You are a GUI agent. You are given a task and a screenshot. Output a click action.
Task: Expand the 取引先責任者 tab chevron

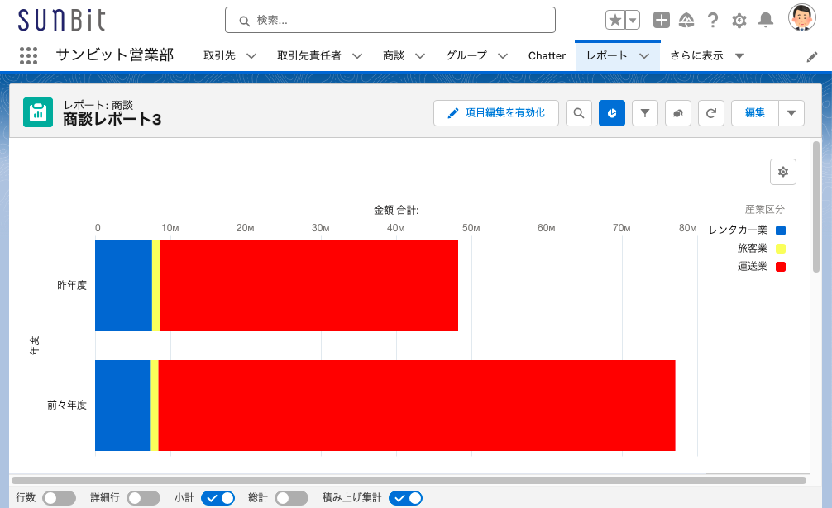[x=357, y=55]
